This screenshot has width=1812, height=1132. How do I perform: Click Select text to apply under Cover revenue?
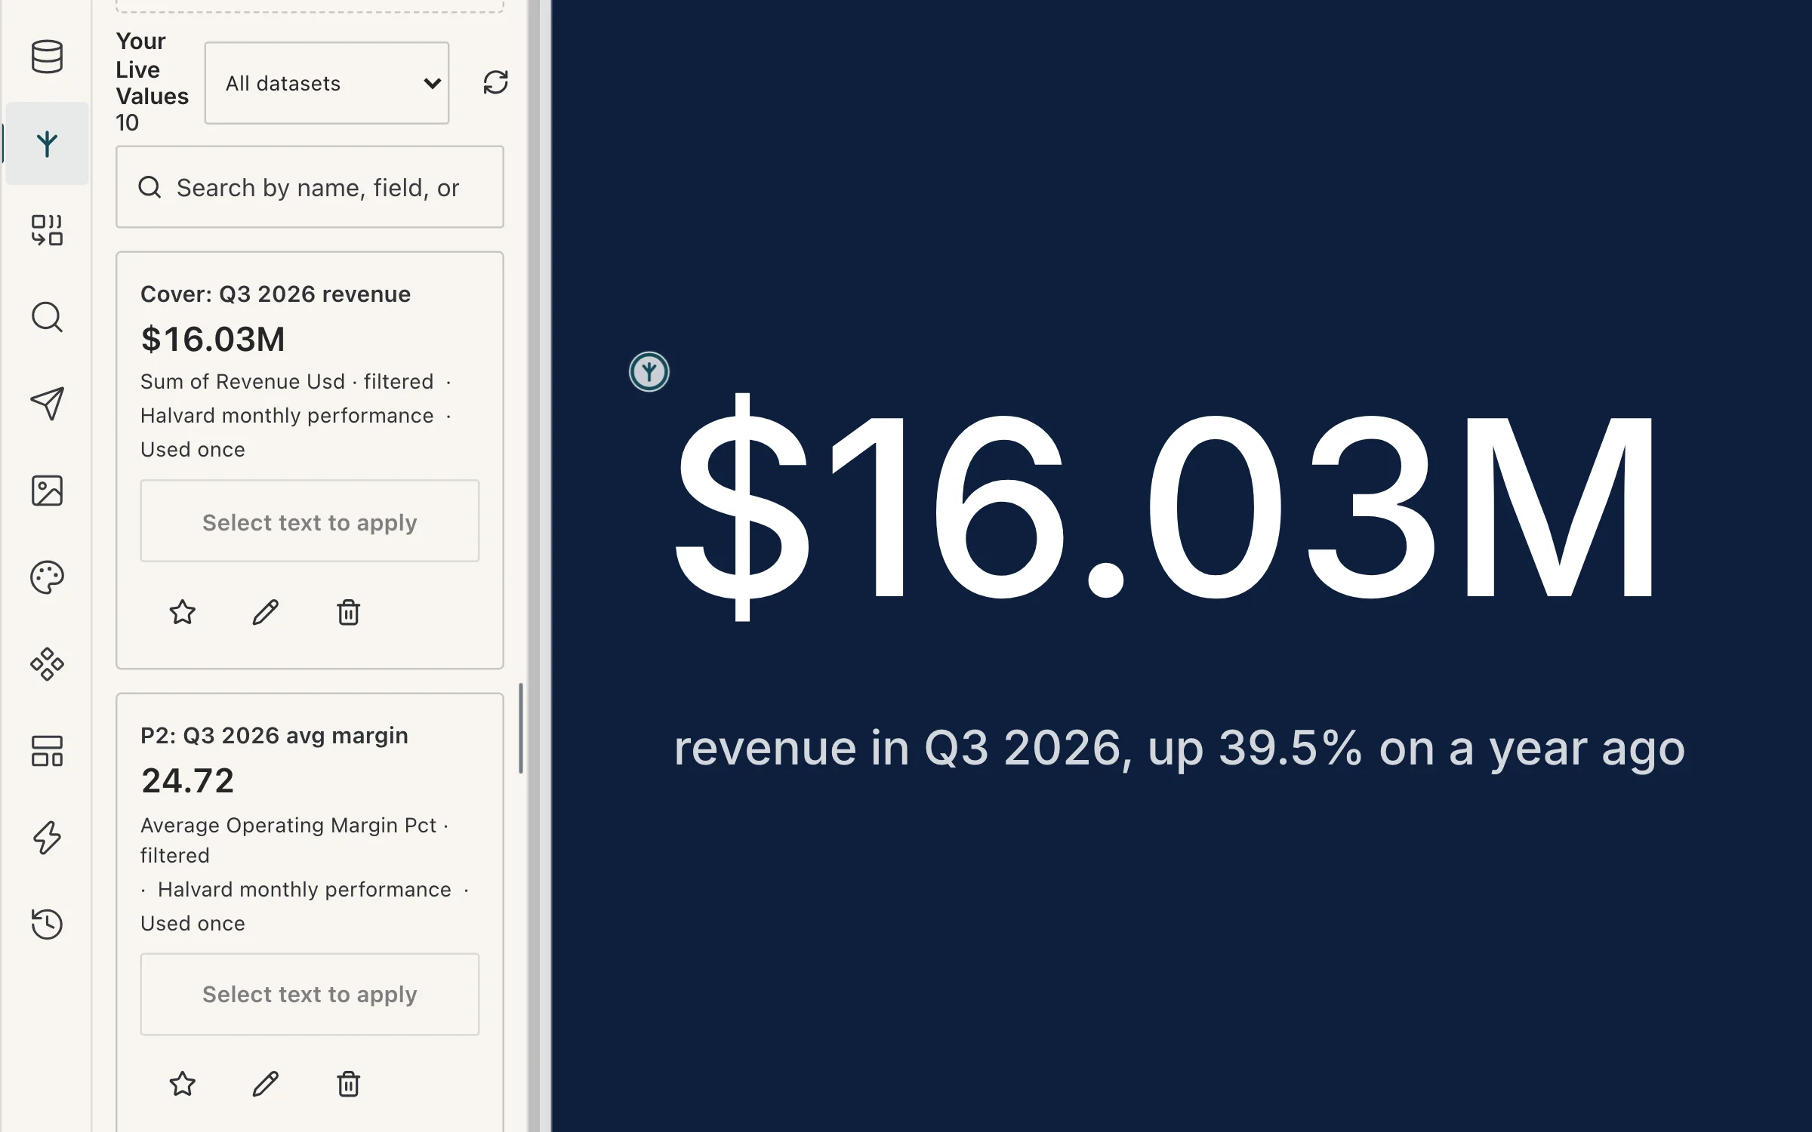[310, 521]
